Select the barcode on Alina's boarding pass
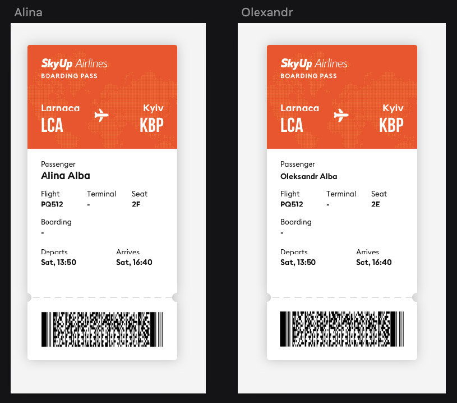 coord(102,329)
